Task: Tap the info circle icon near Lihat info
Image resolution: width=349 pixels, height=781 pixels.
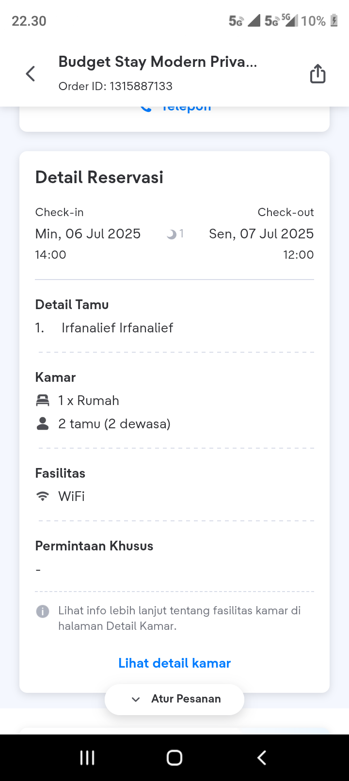Action: [x=43, y=611]
